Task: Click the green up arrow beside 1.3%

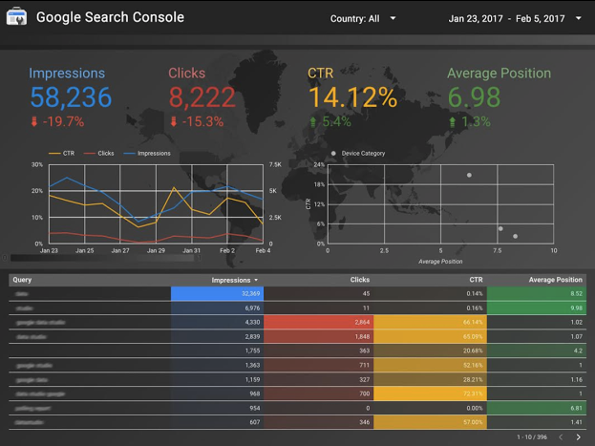Action: pos(453,121)
